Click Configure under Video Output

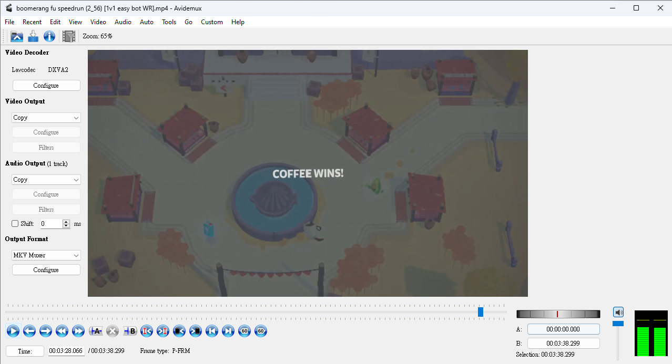coord(46,132)
